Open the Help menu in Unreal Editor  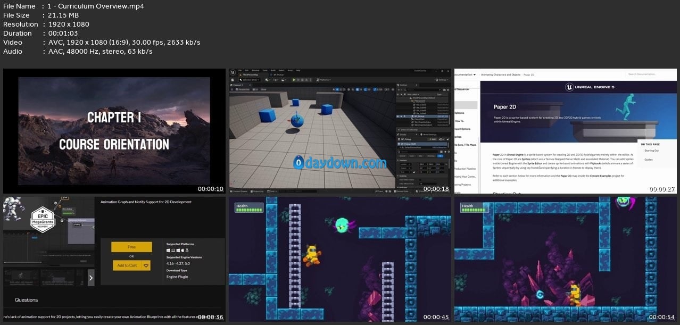point(298,70)
